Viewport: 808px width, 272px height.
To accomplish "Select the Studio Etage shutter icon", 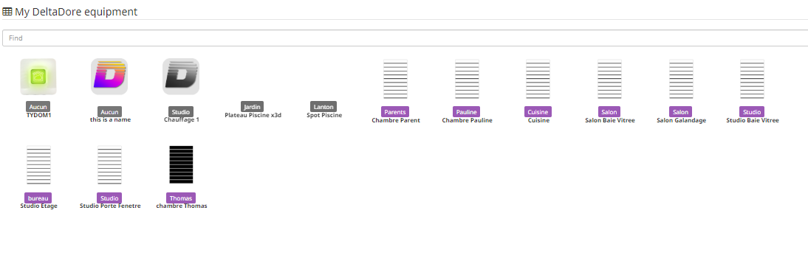I will coord(38,165).
